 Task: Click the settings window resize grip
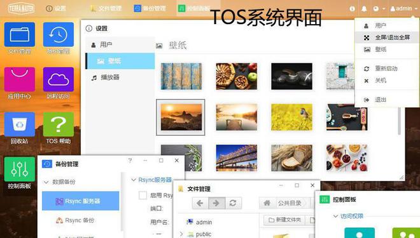402,177
